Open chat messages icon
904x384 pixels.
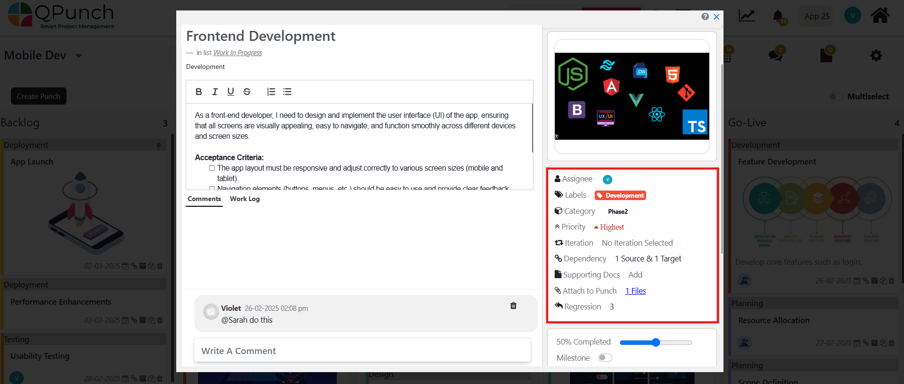click(x=775, y=56)
